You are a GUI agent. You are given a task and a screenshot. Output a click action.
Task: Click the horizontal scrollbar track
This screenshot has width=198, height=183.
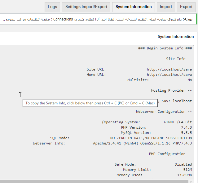click(x=94, y=181)
